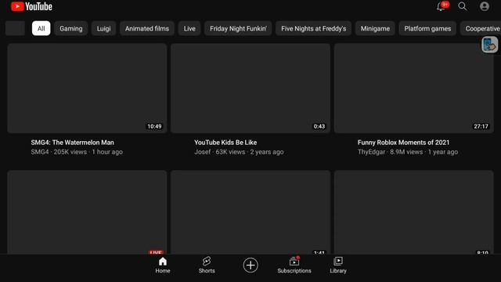Select the Friday Night Funkin' chip

point(238,28)
